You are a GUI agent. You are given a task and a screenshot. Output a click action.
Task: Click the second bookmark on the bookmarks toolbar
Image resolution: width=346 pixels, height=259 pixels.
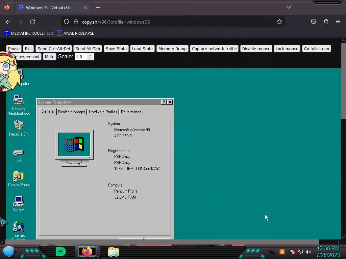[75, 33]
